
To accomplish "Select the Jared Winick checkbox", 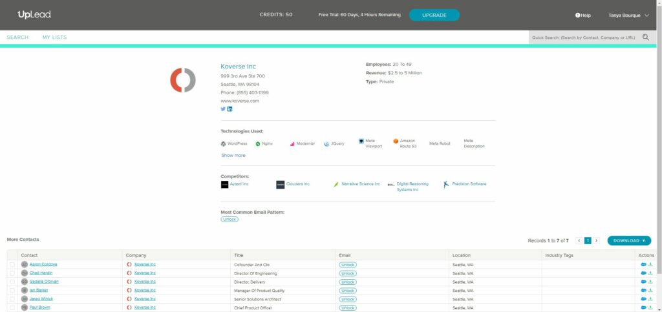I will 12,299.
